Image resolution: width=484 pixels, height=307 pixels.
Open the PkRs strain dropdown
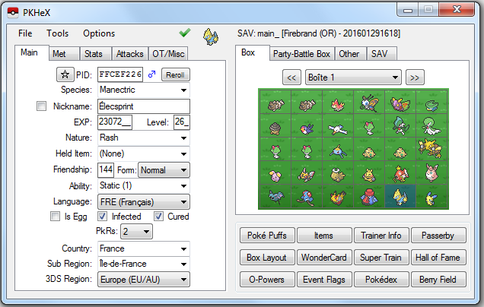[x=136, y=232]
